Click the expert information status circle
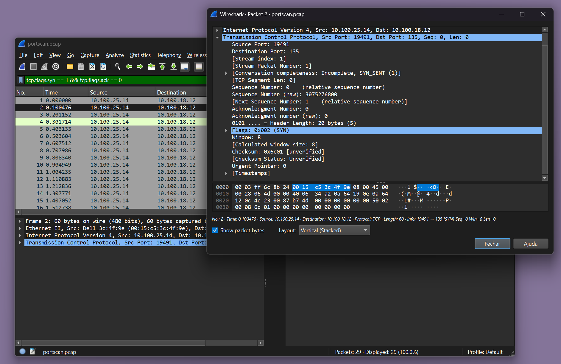561x364 pixels. click(x=22, y=351)
